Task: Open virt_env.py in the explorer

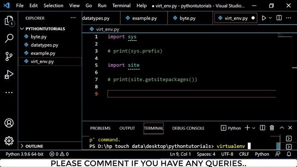Action: click(x=50, y=62)
